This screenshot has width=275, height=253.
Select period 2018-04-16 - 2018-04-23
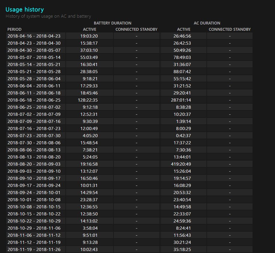click(x=34, y=36)
